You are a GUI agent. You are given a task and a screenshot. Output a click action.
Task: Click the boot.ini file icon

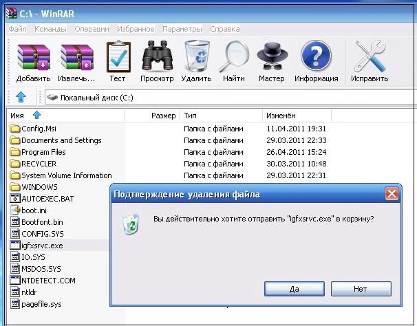click(x=15, y=210)
